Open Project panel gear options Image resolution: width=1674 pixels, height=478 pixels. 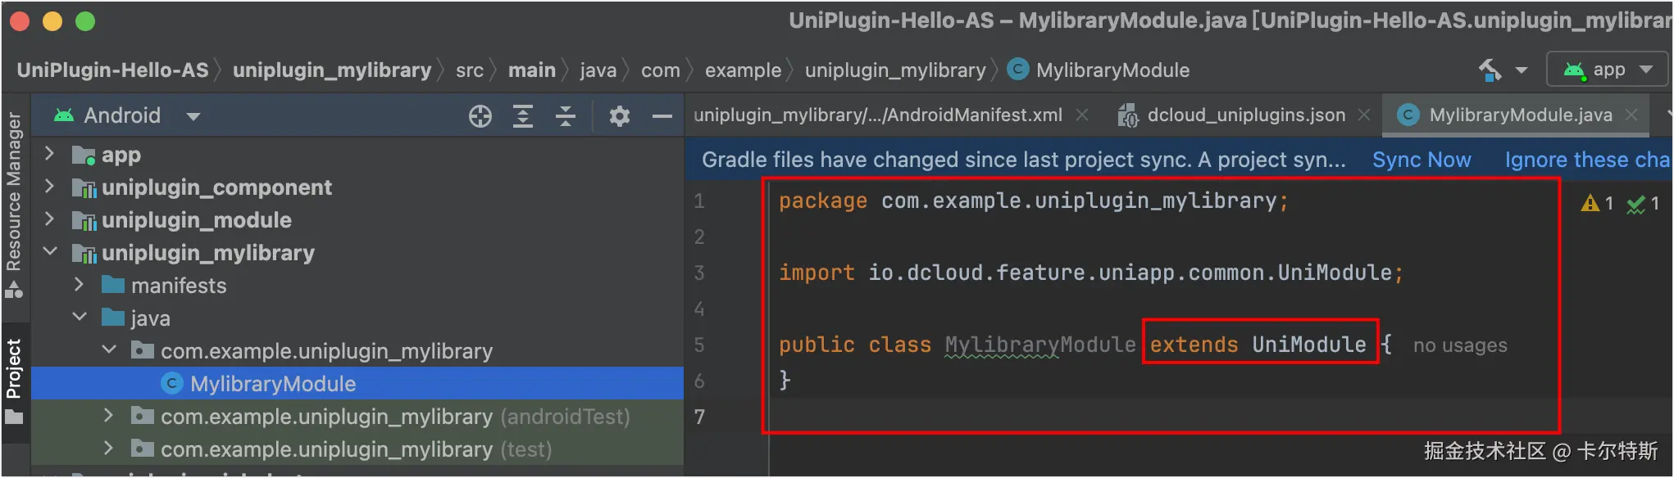(x=620, y=116)
